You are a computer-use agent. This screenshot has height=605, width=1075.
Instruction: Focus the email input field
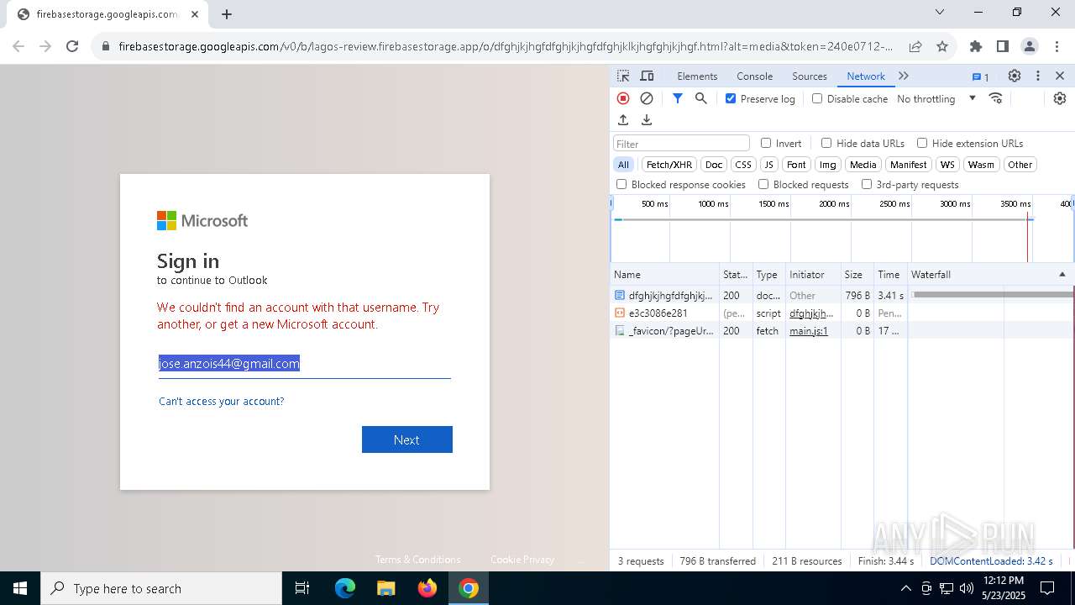pyautogui.click(x=305, y=364)
